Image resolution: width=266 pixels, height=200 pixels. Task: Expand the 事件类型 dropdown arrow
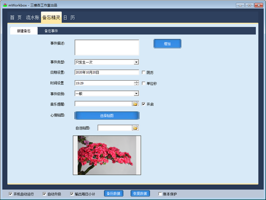(136, 62)
